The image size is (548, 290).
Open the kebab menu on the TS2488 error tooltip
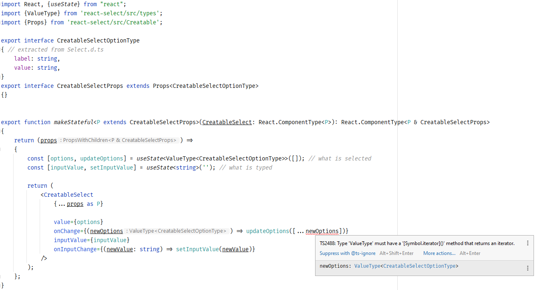click(527, 243)
